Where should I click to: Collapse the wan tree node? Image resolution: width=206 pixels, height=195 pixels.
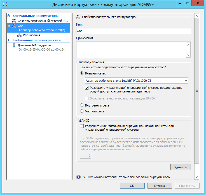9,26
